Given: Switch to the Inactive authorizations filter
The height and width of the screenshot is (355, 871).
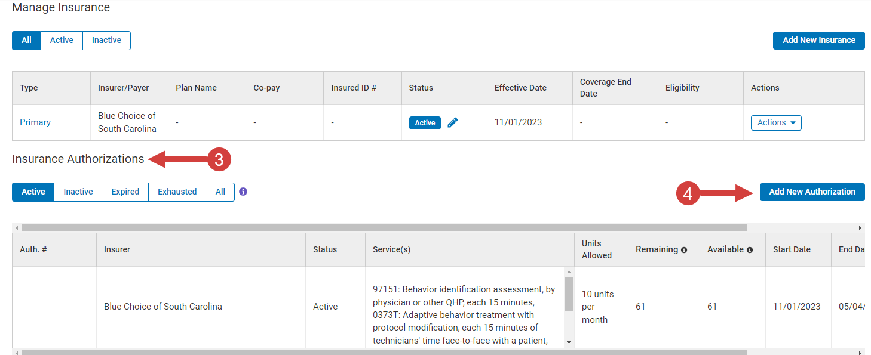Looking at the screenshot, I should coord(78,192).
